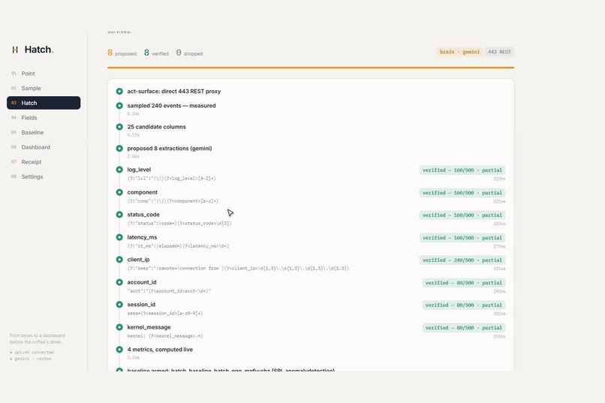
Task: Click log_level verified 160/500 partial badge
Action: click(462, 170)
